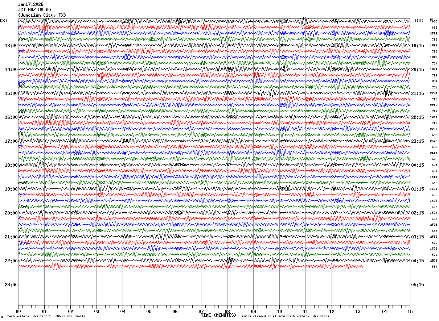This screenshot has width=439, height=321.
Task: Click the location label (Junction City, TX)
Action: pos(42,15)
